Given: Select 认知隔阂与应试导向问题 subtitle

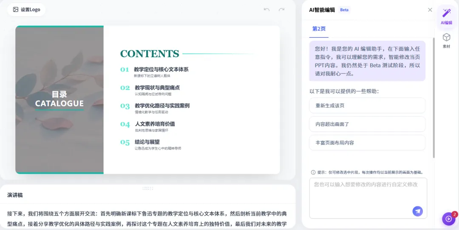Looking at the screenshot, I should pyautogui.click(x=153, y=94).
